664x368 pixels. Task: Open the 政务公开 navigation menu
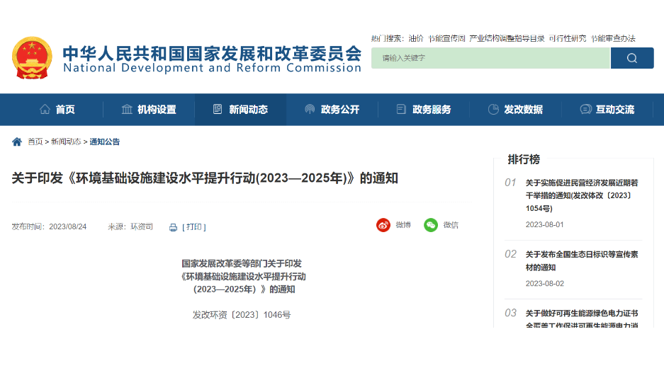(332, 110)
